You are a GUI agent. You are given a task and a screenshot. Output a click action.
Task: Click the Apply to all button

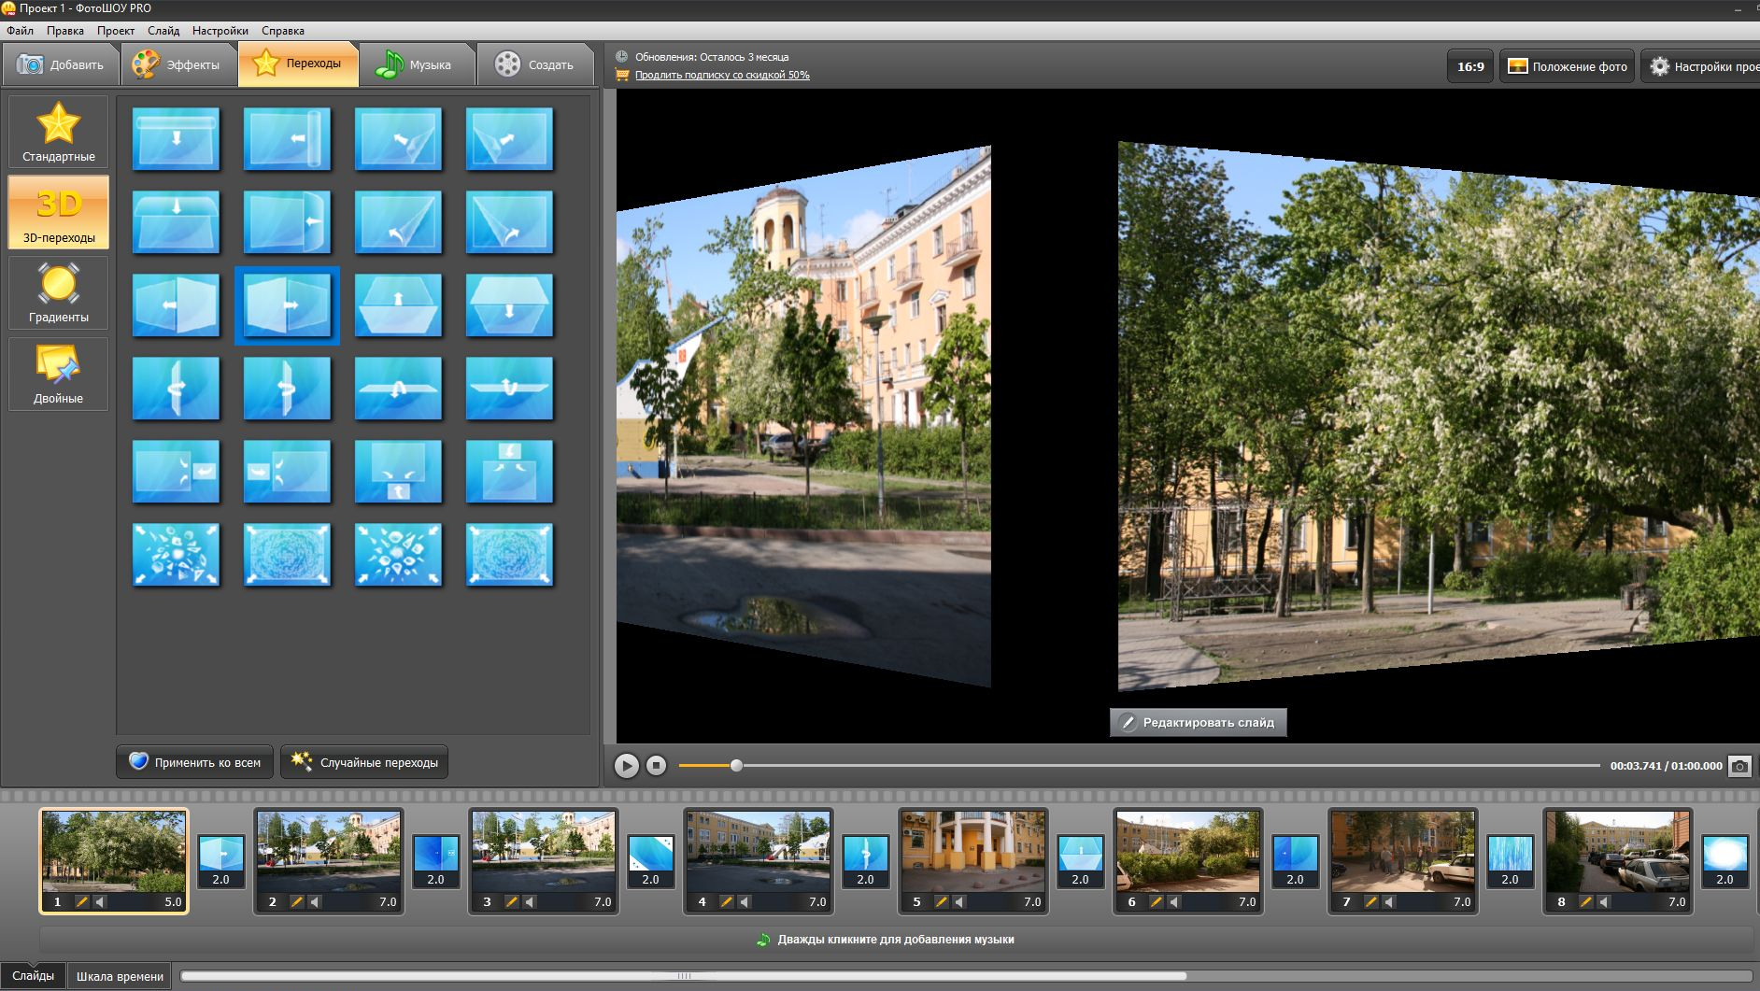[x=194, y=762]
